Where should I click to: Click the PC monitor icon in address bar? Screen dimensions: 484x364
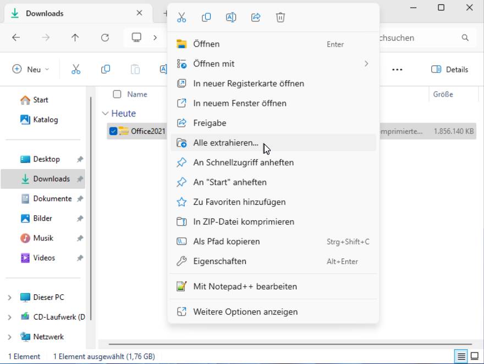coord(136,37)
